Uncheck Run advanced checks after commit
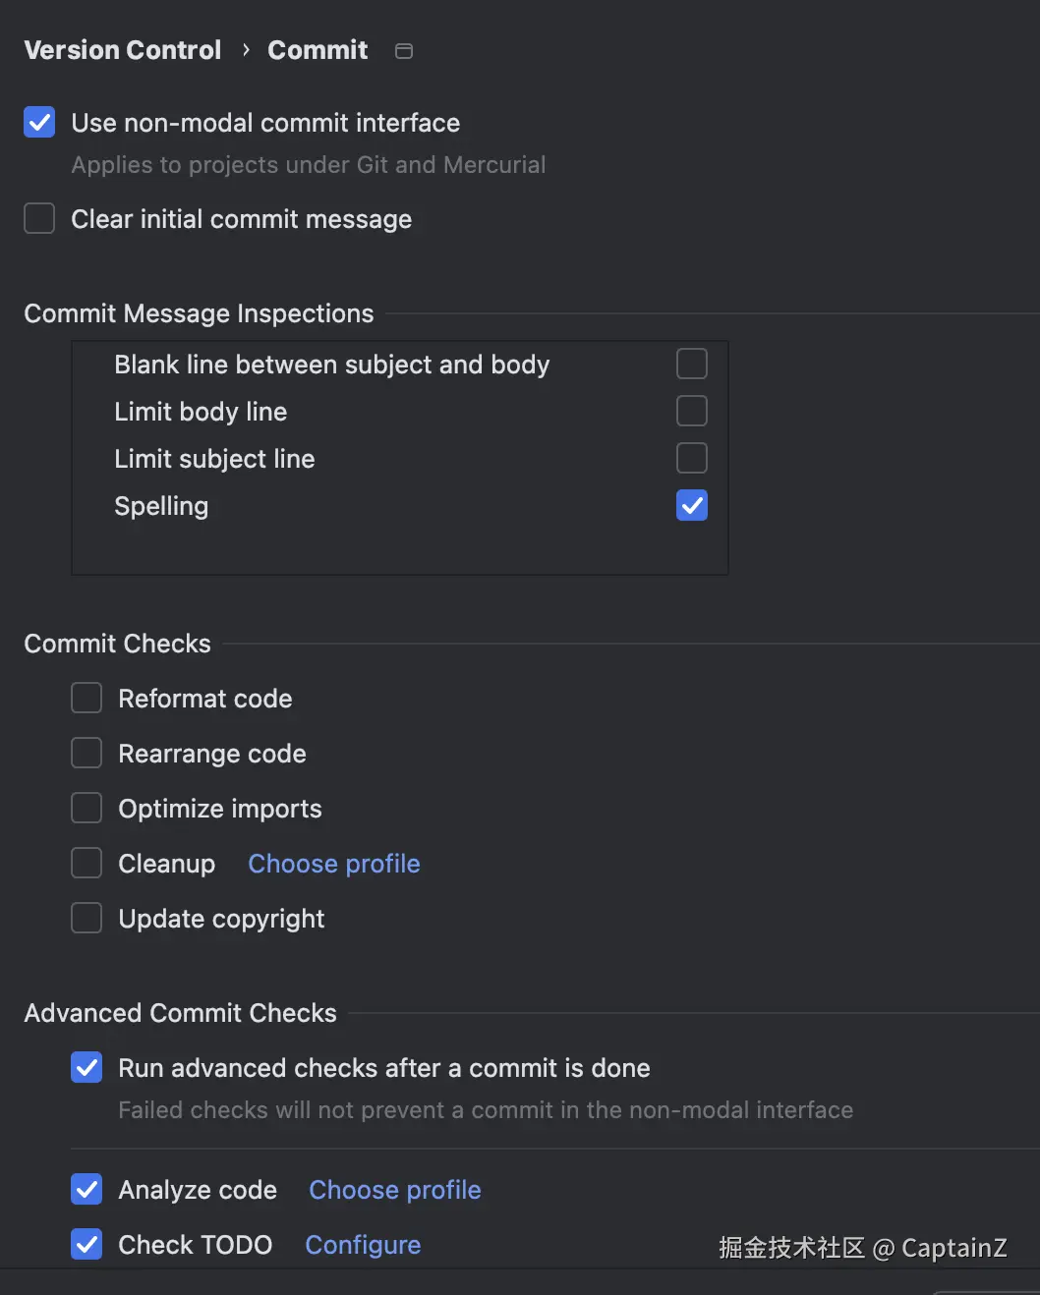Viewport: 1040px width, 1295px height. click(x=87, y=1068)
